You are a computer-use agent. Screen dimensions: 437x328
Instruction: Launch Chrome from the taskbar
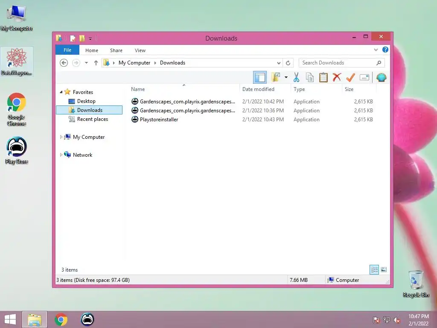pos(61,319)
